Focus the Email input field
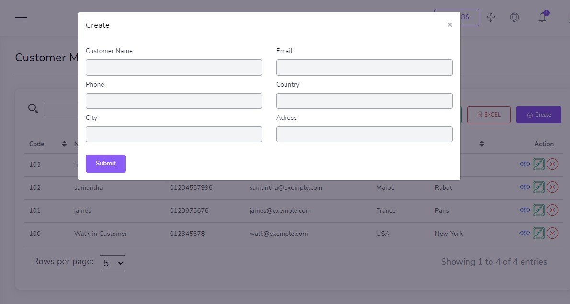570x304 pixels. click(x=364, y=68)
